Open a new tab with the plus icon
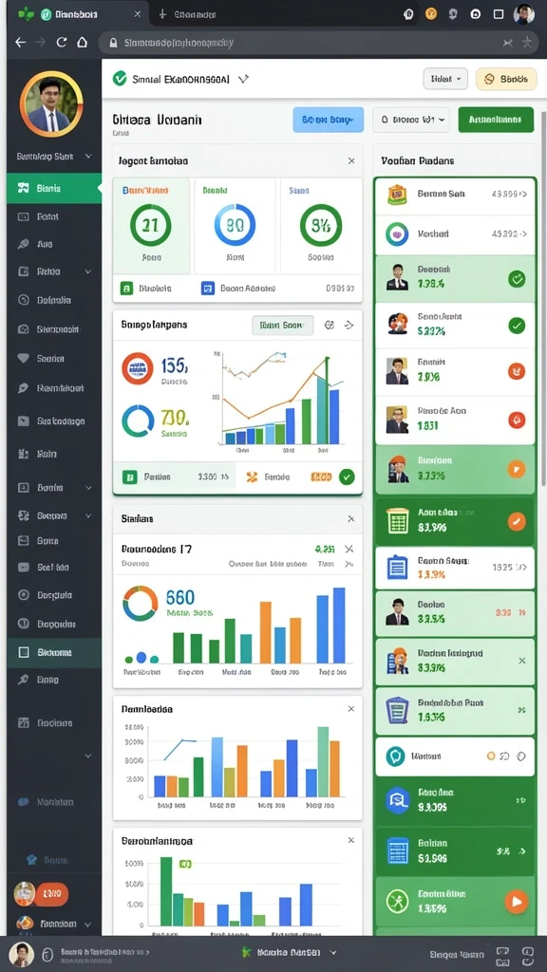 pos(162,13)
